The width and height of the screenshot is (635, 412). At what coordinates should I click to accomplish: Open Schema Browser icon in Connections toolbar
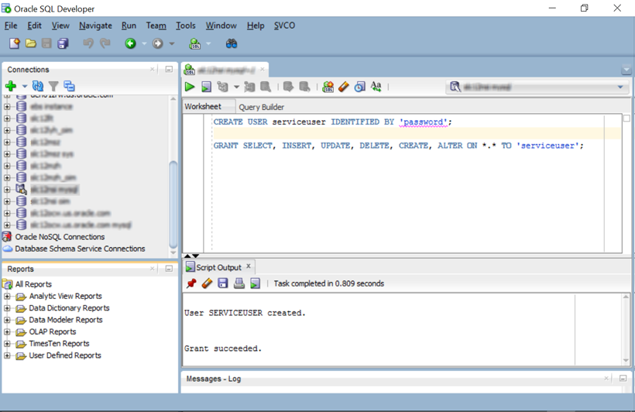(x=69, y=86)
